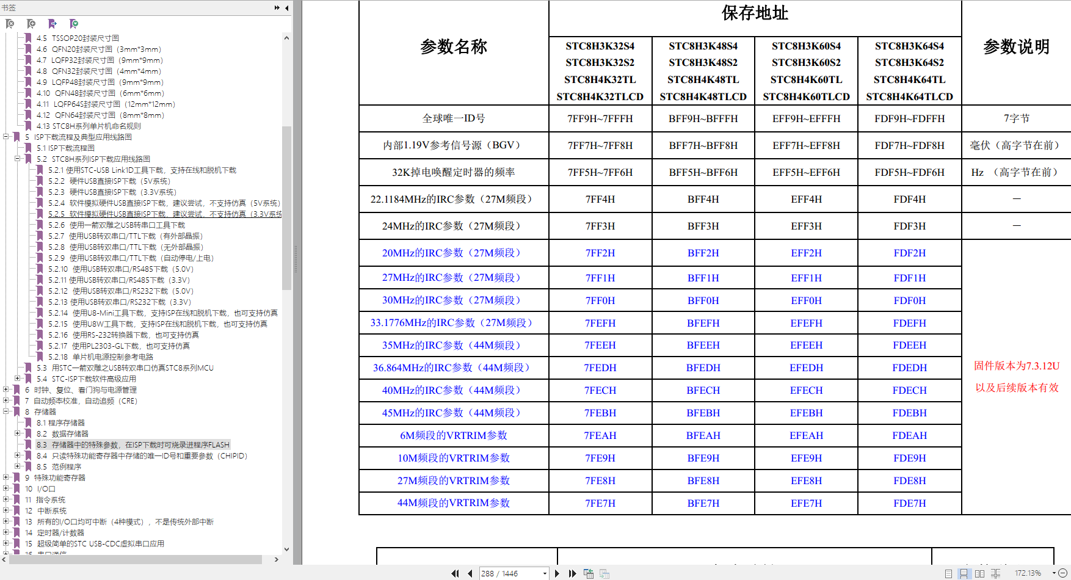Expand chapter 6 时钟、复位、看门狗与电源管理
The width and height of the screenshot is (1071, 580).
click(x=6, y=390)
